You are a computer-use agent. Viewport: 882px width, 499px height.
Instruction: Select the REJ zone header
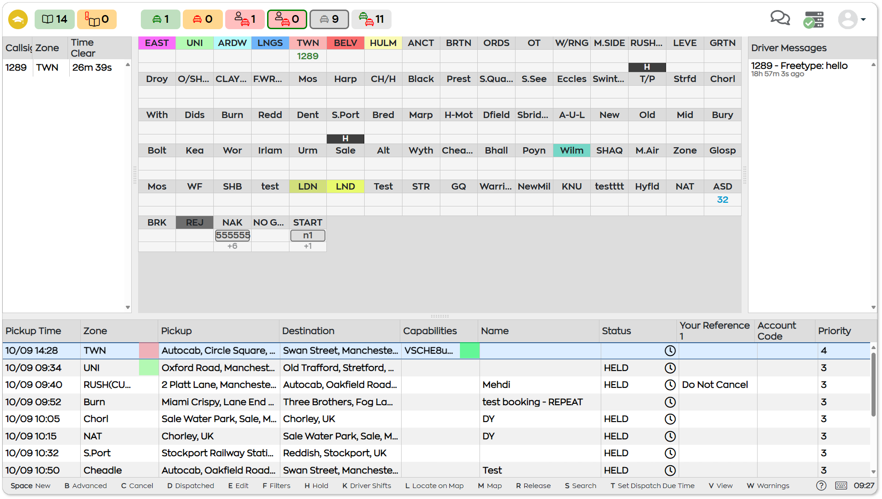tap(195, 222)
